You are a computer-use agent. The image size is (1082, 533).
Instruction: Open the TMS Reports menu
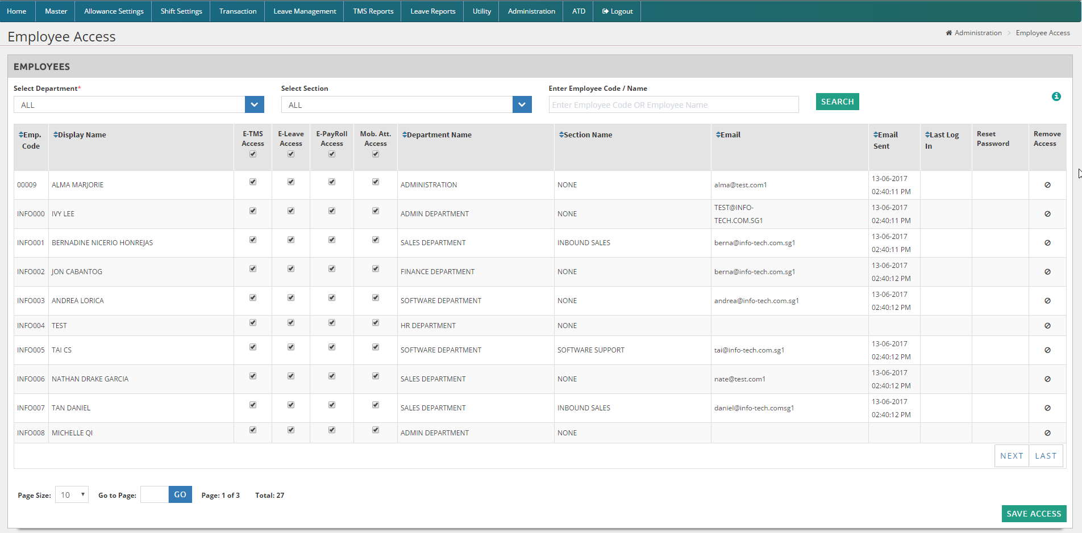(373, 11)
